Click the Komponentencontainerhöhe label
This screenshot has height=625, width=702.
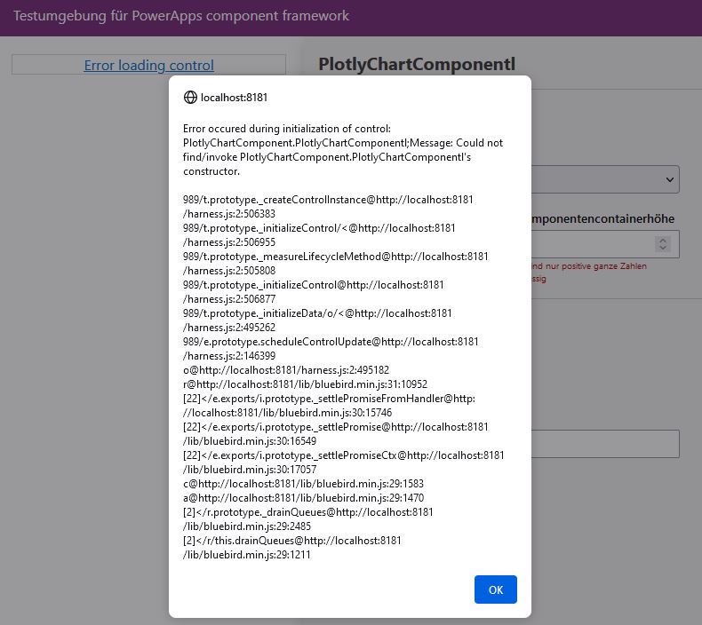pyautogui.click(x=602, y=218)
